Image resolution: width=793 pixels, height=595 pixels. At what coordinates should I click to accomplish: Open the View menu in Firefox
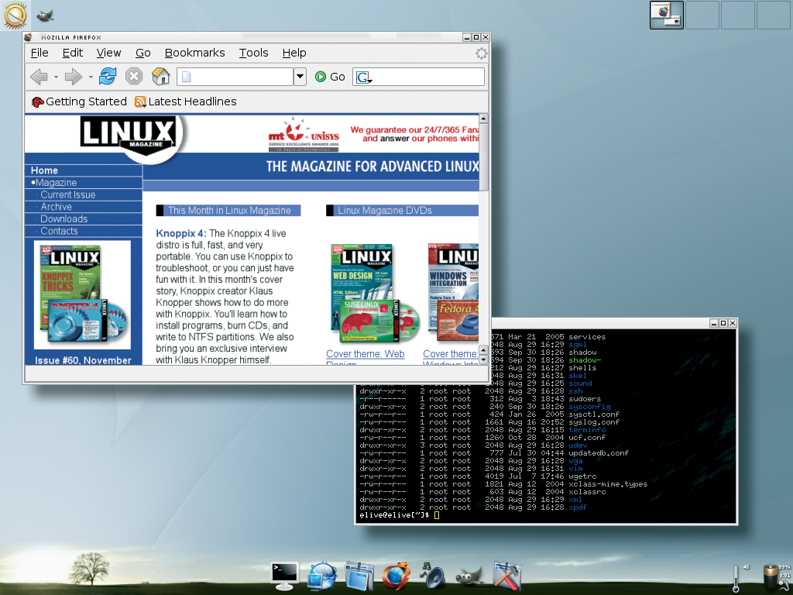[108, 53]
